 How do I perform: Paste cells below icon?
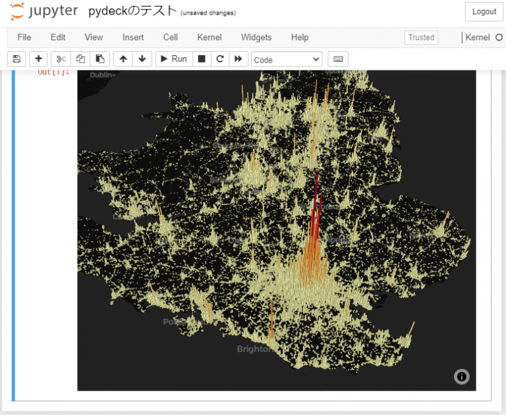[99, 59]
